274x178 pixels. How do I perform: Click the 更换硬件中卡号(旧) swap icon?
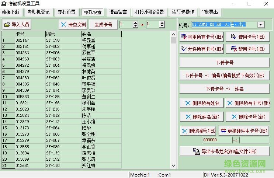pyautogui.click(x=223, y=131)
